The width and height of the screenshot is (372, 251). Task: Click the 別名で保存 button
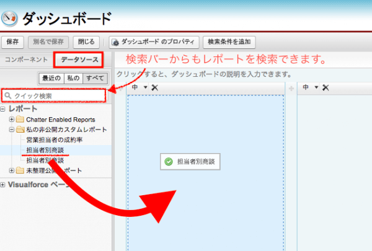click(48, 42)
